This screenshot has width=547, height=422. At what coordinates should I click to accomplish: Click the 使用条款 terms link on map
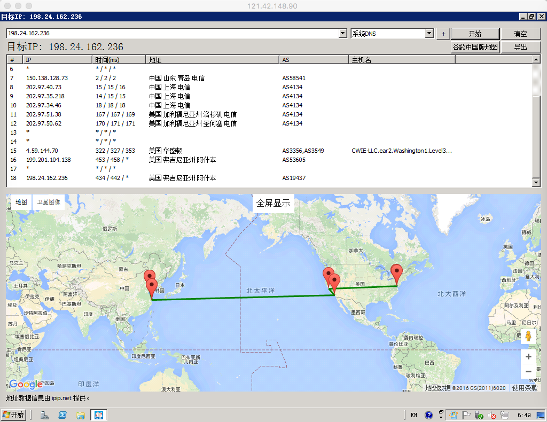[525, 388]
